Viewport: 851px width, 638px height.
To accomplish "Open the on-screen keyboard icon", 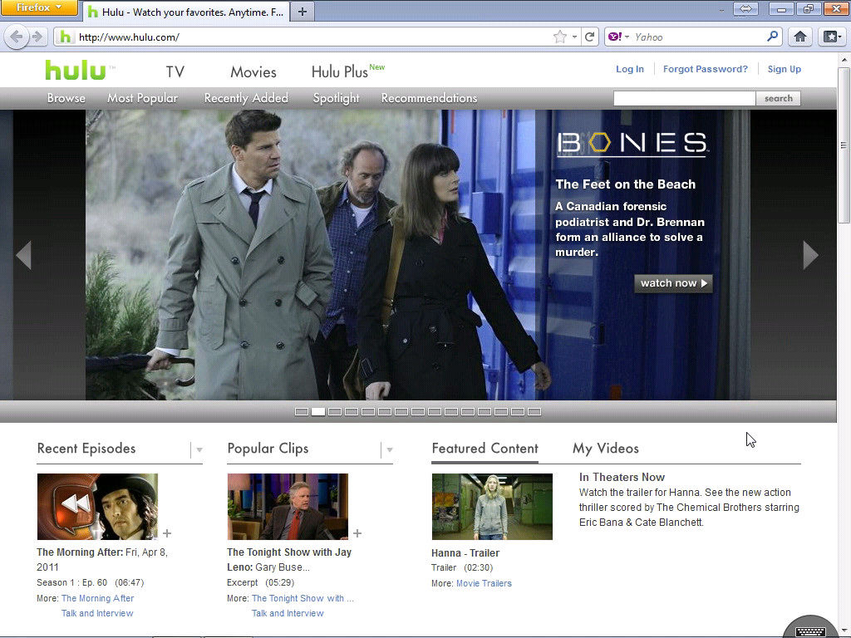I will coord(810,631).
